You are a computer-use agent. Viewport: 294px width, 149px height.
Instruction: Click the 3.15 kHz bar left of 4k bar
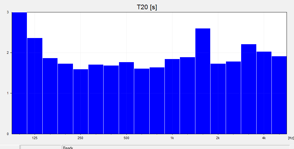tap(249, 89)
